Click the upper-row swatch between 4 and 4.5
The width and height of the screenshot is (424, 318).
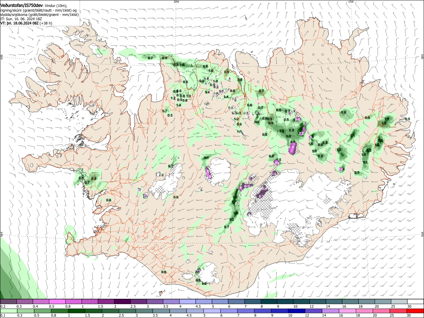pyautogui.click(x=187, y=302)
